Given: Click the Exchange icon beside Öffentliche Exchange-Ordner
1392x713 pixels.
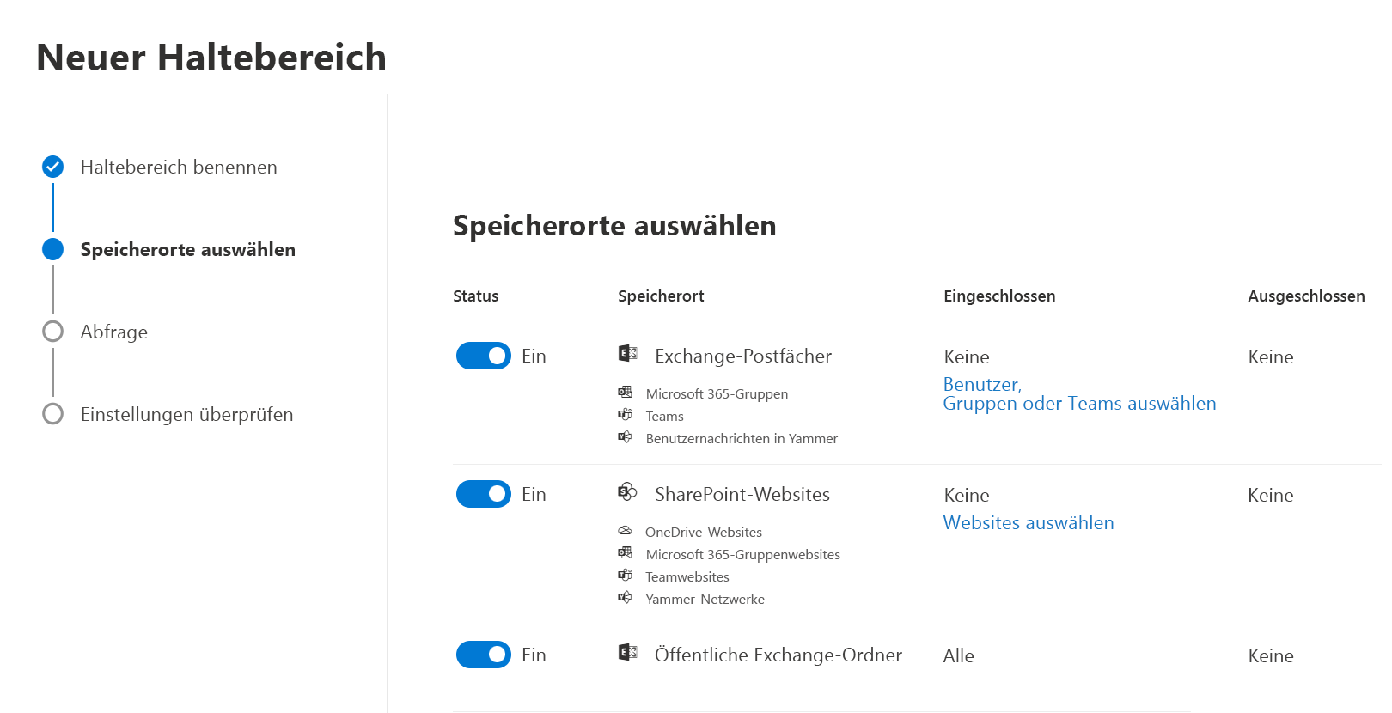Looking at the screenshot, I should coord(627,652).
